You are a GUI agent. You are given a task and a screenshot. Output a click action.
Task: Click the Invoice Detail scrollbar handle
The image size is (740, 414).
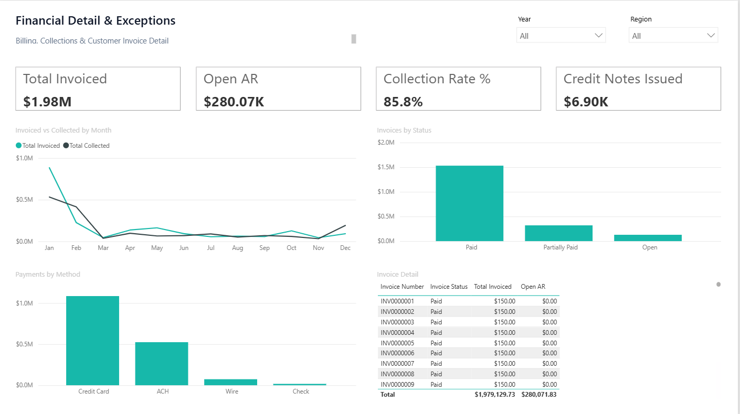[x=718, y=285]
